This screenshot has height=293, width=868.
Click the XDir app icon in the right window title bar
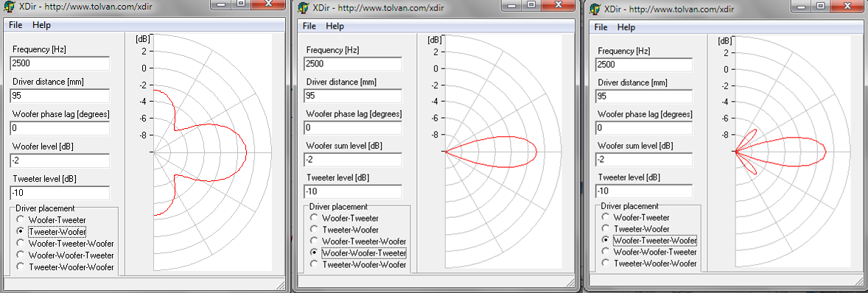(x=595, y=10)
